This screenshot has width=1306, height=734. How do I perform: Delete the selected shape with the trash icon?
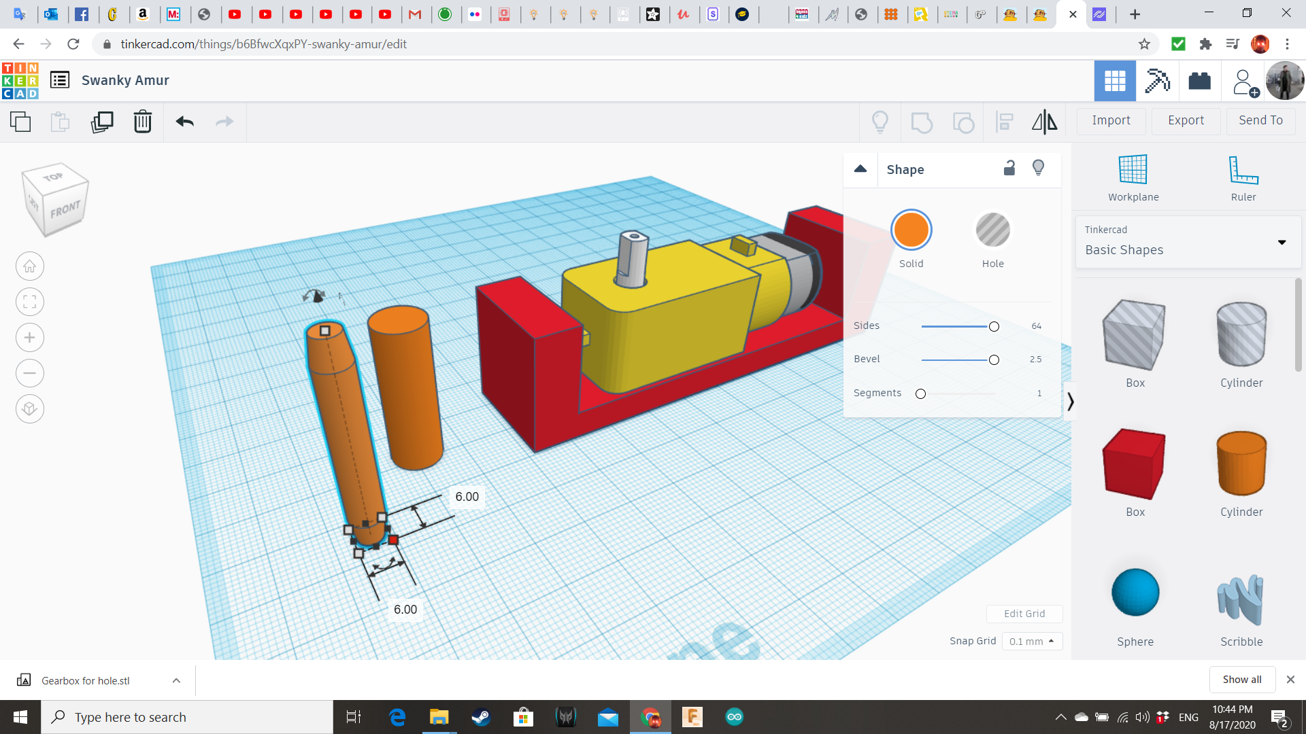(x=143, y=122)
